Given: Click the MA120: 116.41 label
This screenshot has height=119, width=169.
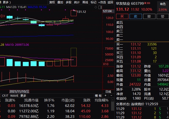Looking at the screenshot, I should (x=16, y=7).
